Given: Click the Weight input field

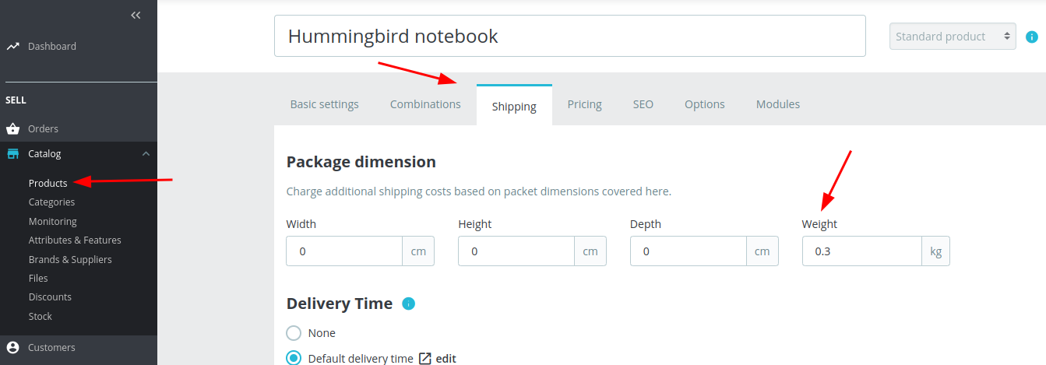Looking at the screenshot, I should tap(862, 252).
